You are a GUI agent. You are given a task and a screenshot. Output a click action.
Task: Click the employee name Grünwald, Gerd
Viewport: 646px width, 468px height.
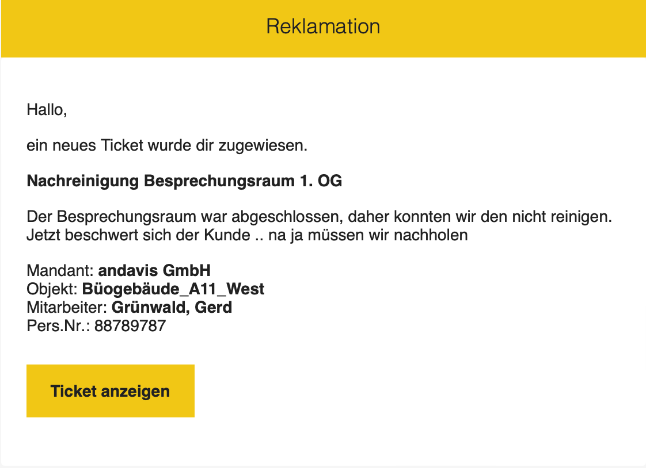(x=172, y=307)
